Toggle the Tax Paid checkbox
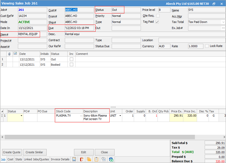 coord(157,22)
